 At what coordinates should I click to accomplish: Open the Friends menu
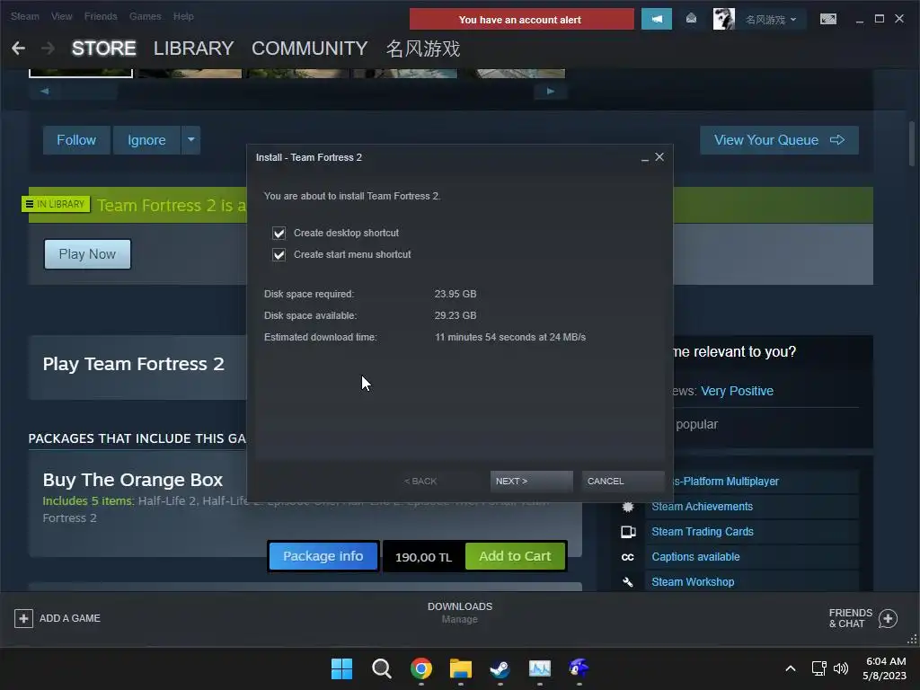click(101, 16)
